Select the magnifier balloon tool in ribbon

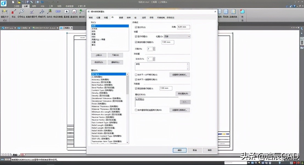coord(22,11)
